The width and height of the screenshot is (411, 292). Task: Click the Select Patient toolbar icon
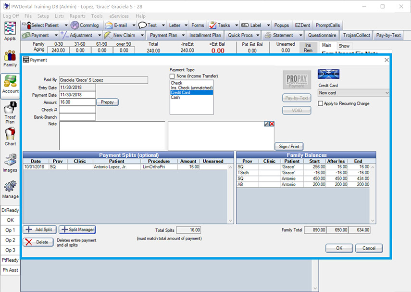[26, 25]
